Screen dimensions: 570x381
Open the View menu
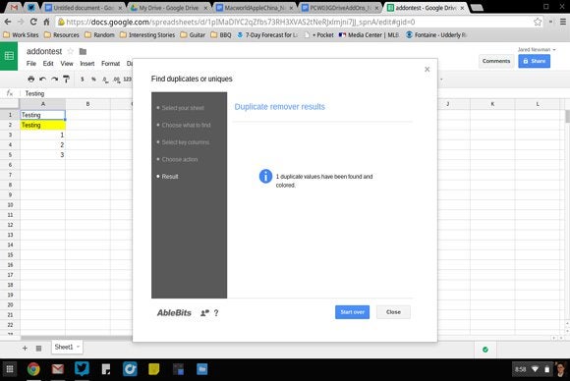67,64
